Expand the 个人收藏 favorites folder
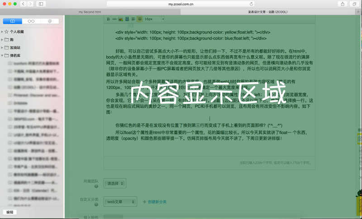This screenshot has width=362, height=219. click(x=2, y=32)
